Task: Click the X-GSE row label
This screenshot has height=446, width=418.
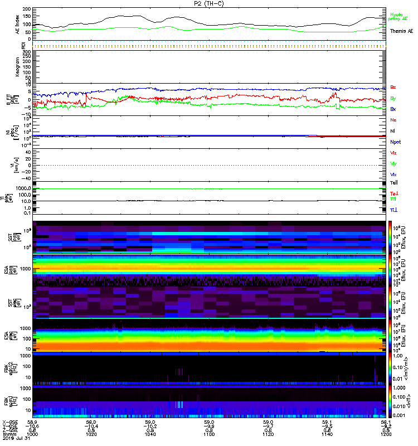Action: 9,423
